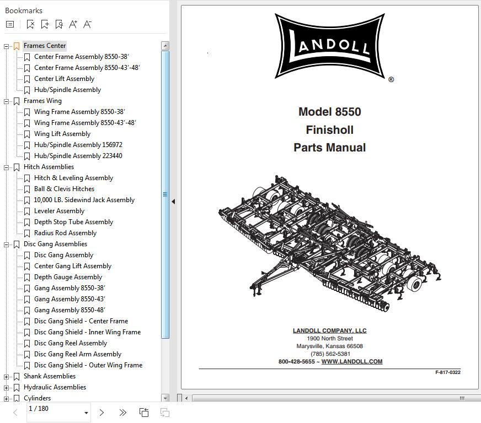This screenshot has height=423, width=481.
Task: Open Disc Gang Shield - Inner Wing Frame
Action: pyautogui.click(x=87, y=332)
